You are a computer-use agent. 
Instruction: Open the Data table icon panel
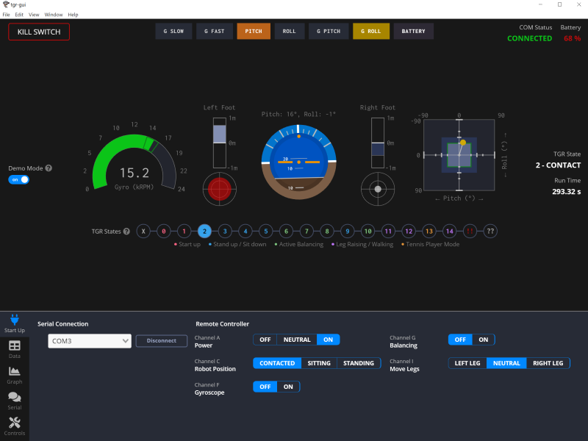coord(14,348)
